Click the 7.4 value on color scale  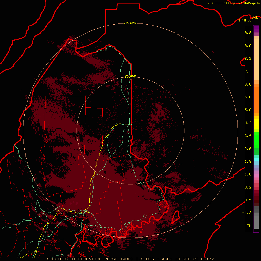[x=248, y=71]
